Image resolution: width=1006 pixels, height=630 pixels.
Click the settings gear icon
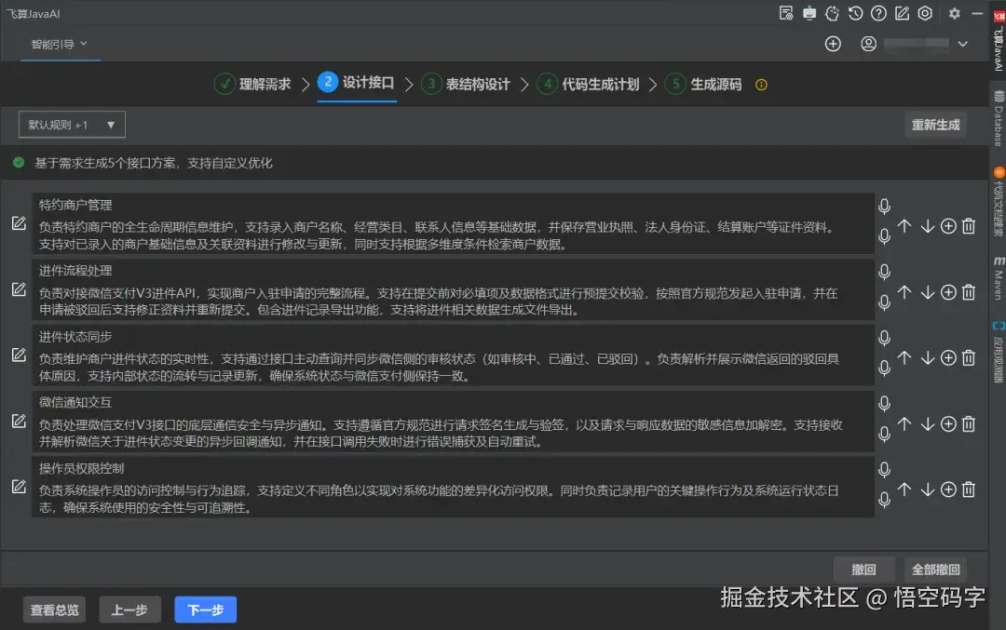[x=954, y=14]
